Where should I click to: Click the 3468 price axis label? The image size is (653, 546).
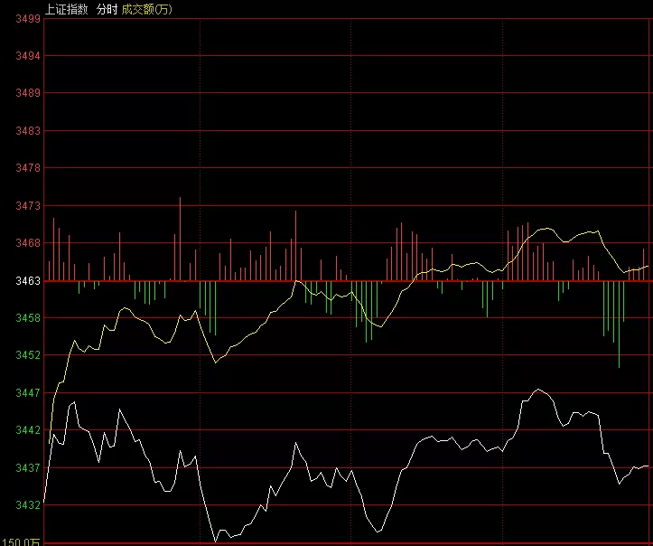[x=28, y=243]
